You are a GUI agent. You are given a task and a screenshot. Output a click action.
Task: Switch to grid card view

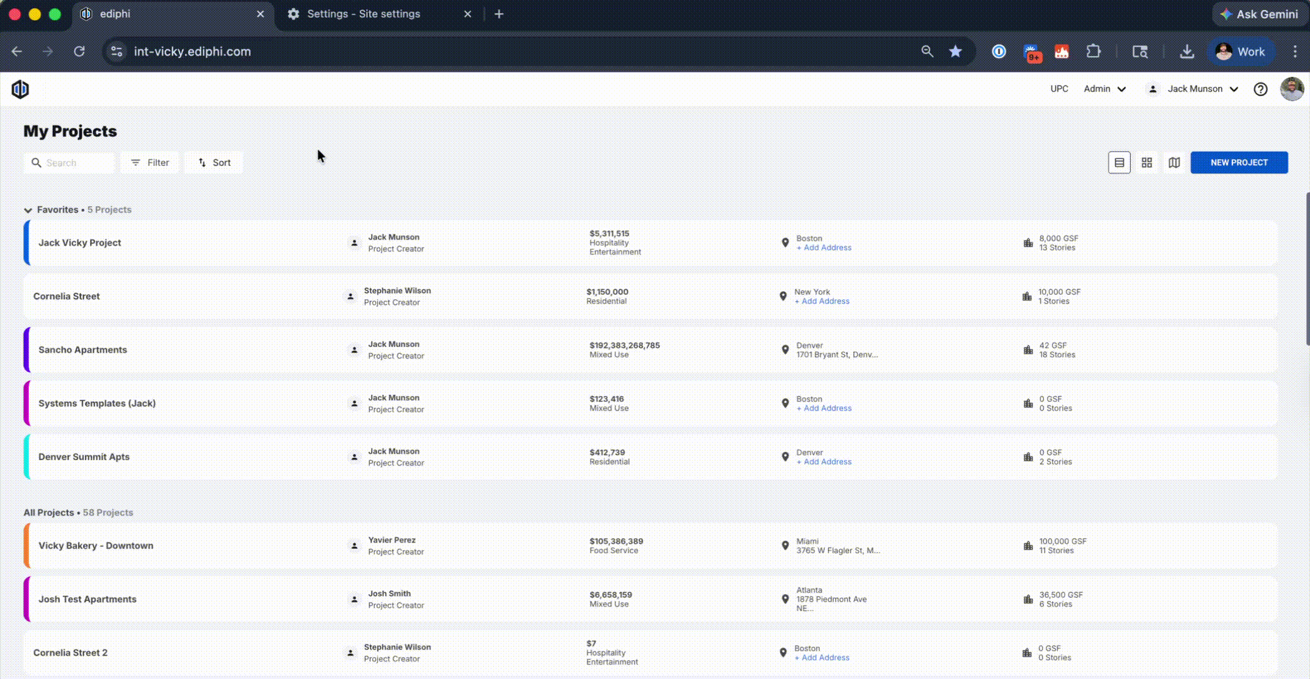[x=1146, y=163]
